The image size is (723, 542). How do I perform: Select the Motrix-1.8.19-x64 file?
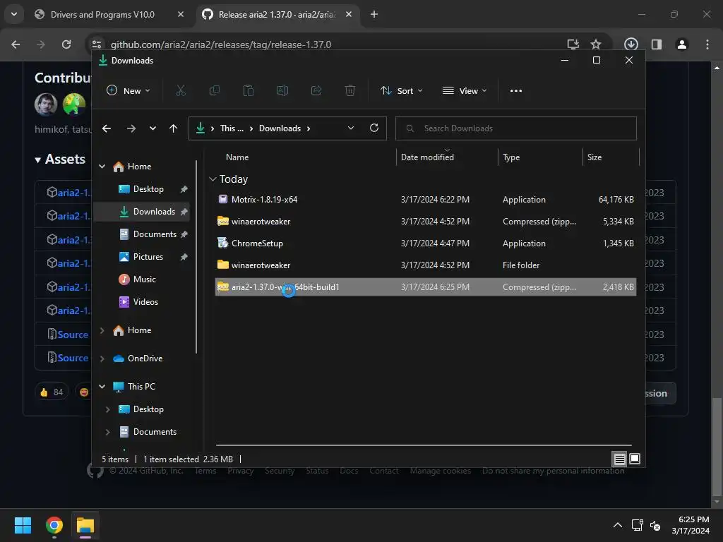[x=425, y=200]
